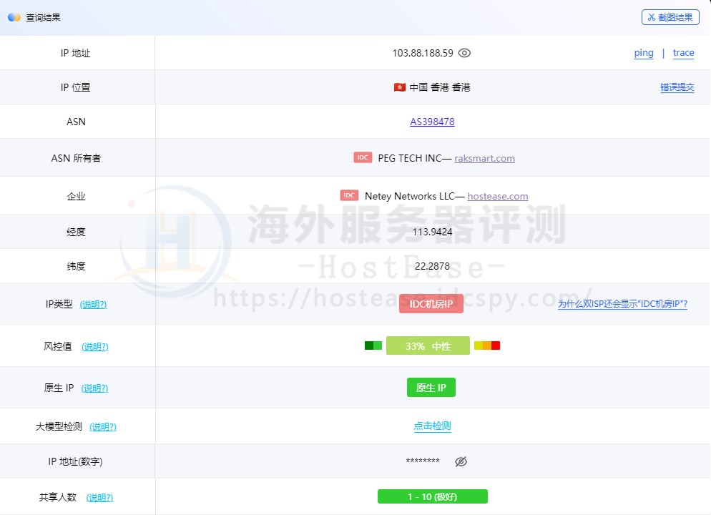
Task: Click the green 1 - 10 (极好) badge
Action: coord(432,496)
